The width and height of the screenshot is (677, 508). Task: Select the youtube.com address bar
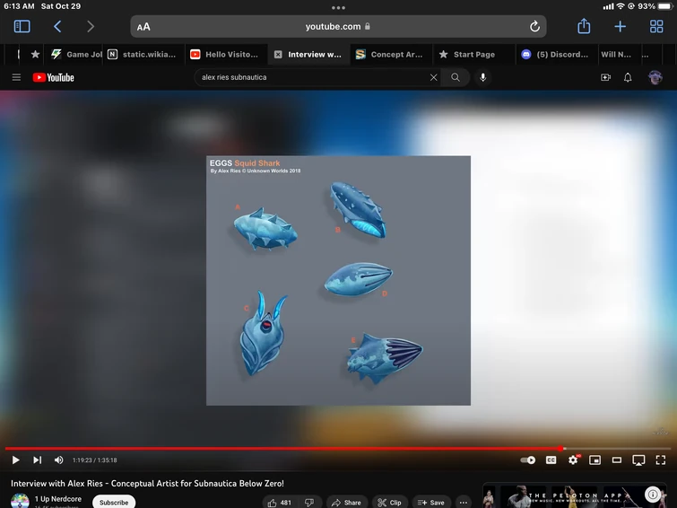(x=338, y=26)
